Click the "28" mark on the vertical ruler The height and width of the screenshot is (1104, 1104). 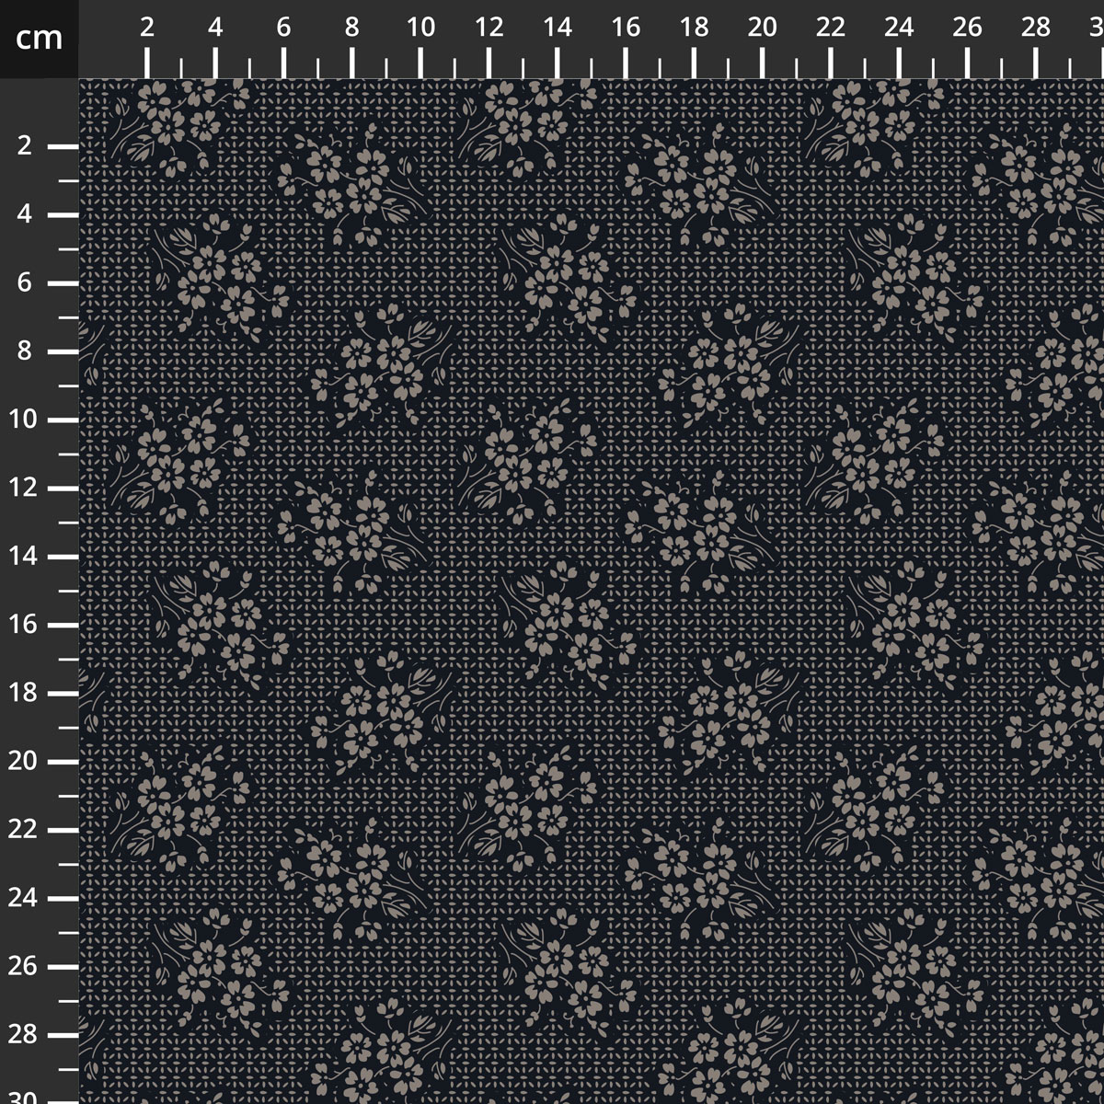24,1035
